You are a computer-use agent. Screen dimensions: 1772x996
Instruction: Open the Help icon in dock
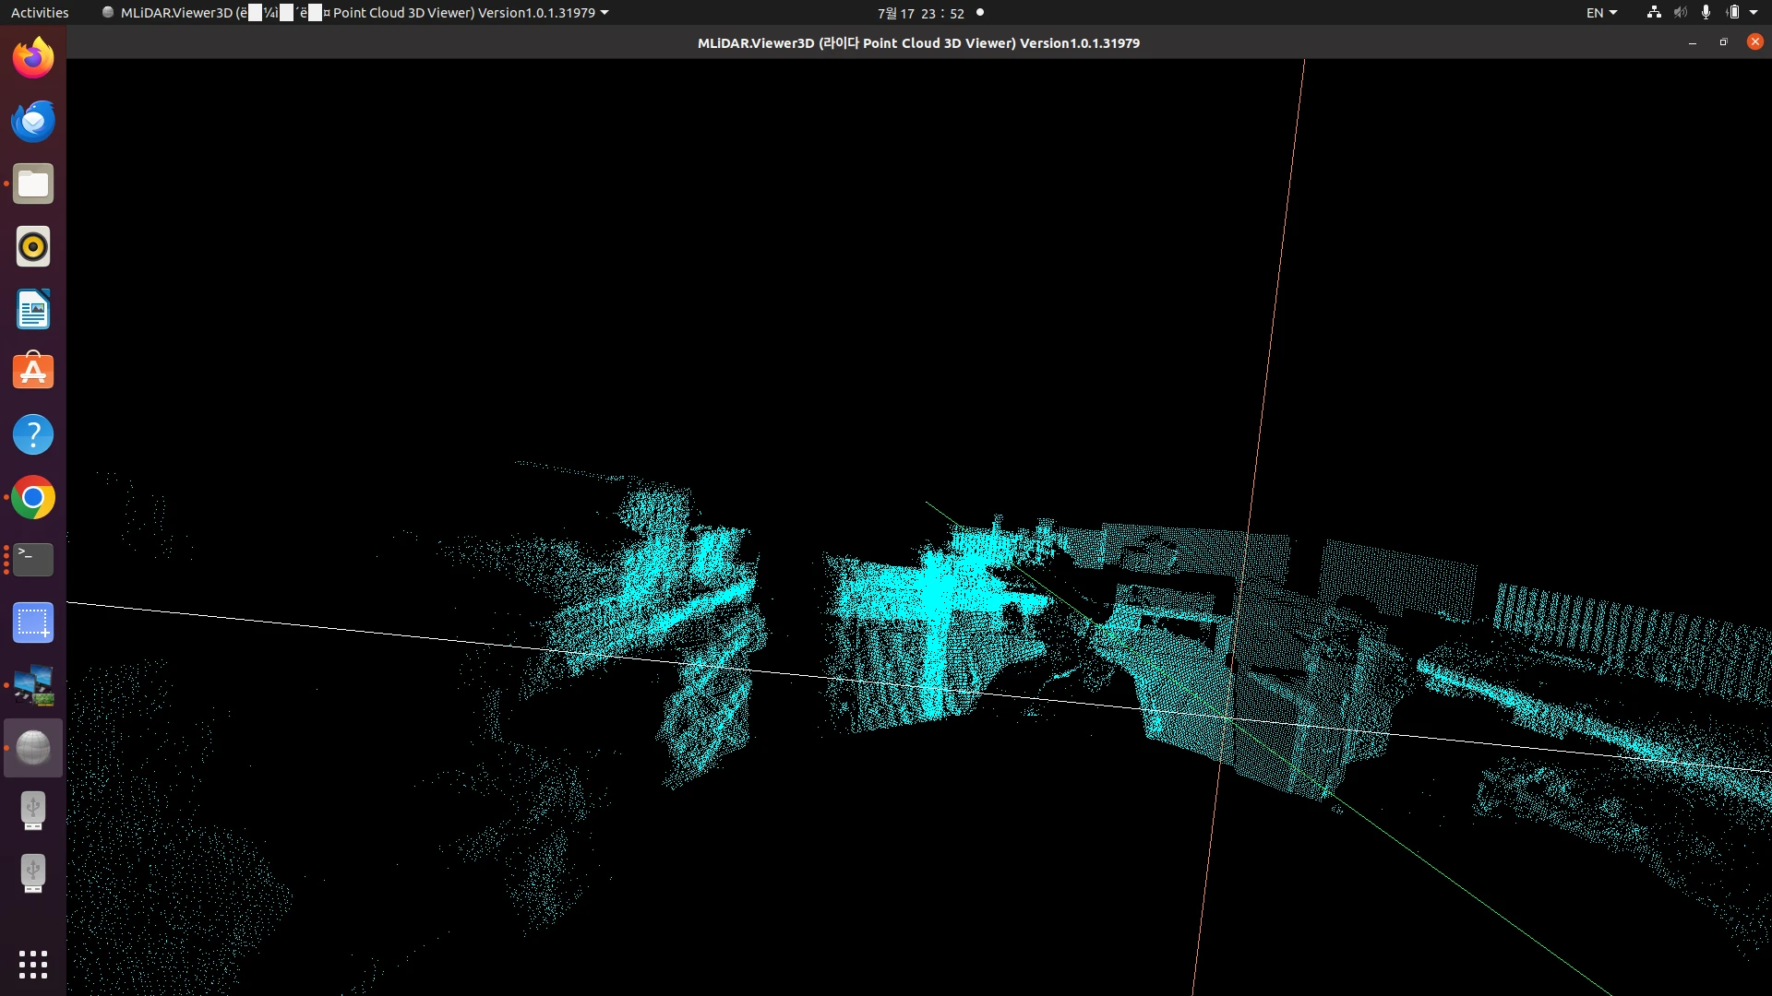(x=33, y=434)
